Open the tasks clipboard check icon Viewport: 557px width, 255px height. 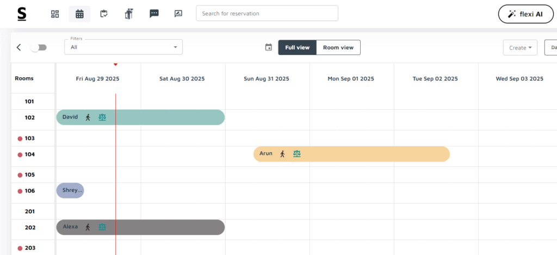[x=104, y=14]
